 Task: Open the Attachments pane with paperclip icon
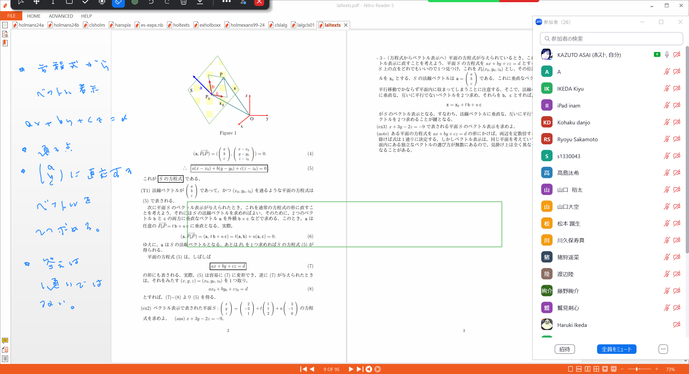[5, 350]
